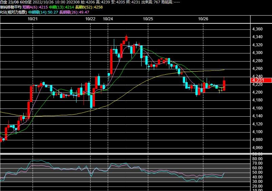
Task: Click the RSI 60.00 scale label
Action: pyautogui.click(x=257, y=168)
